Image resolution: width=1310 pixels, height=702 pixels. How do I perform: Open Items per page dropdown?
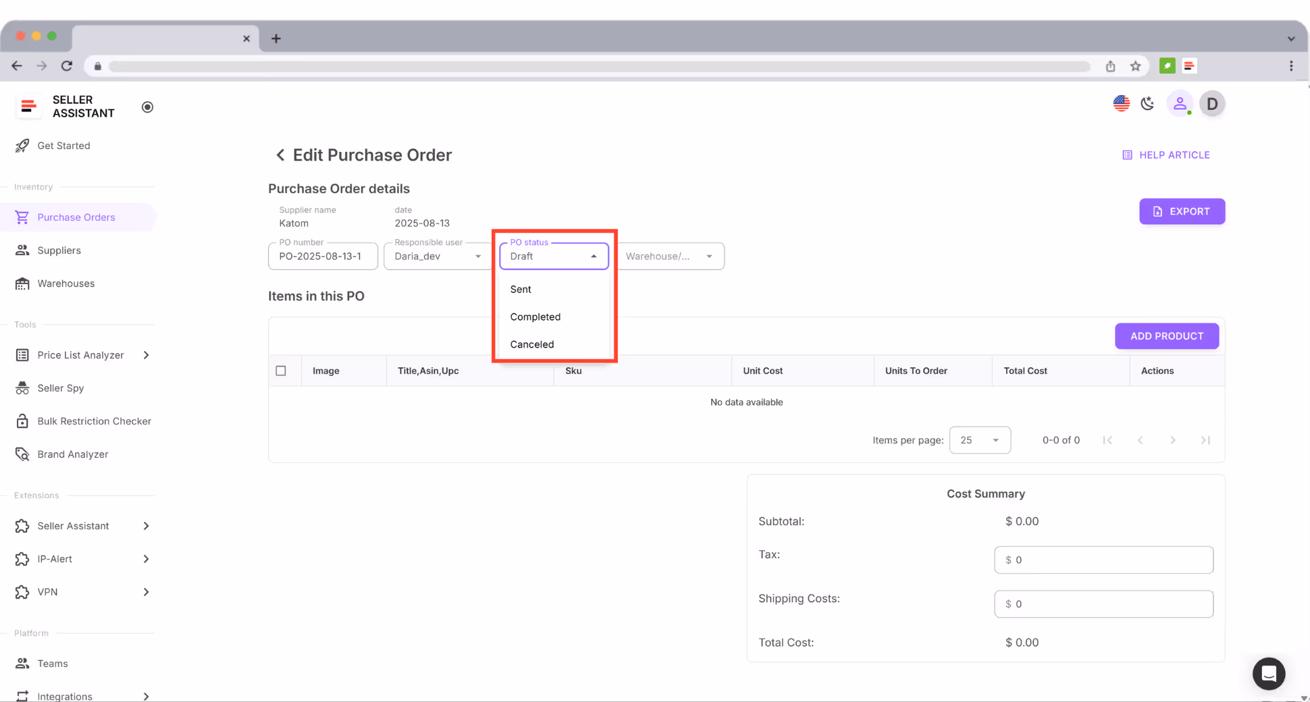(x=979, y=440)
